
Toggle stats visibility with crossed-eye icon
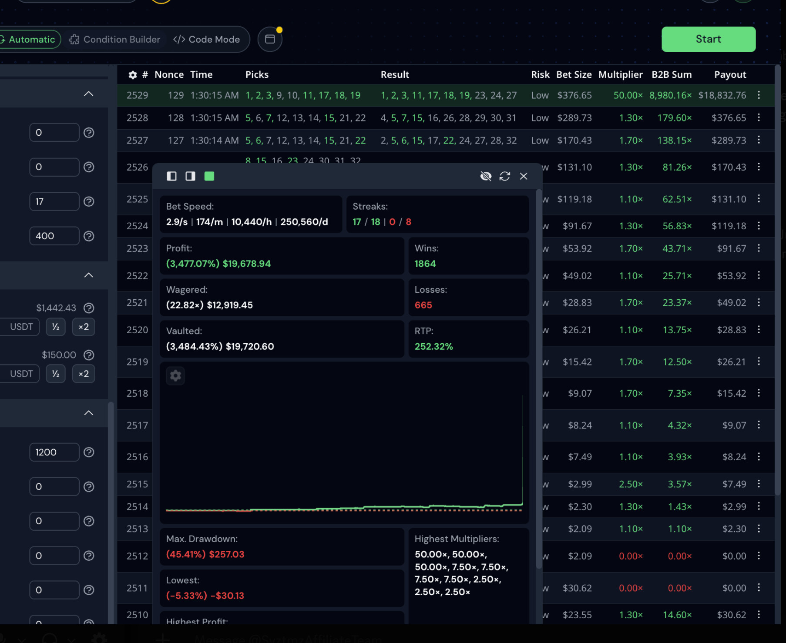pos(486,176)
